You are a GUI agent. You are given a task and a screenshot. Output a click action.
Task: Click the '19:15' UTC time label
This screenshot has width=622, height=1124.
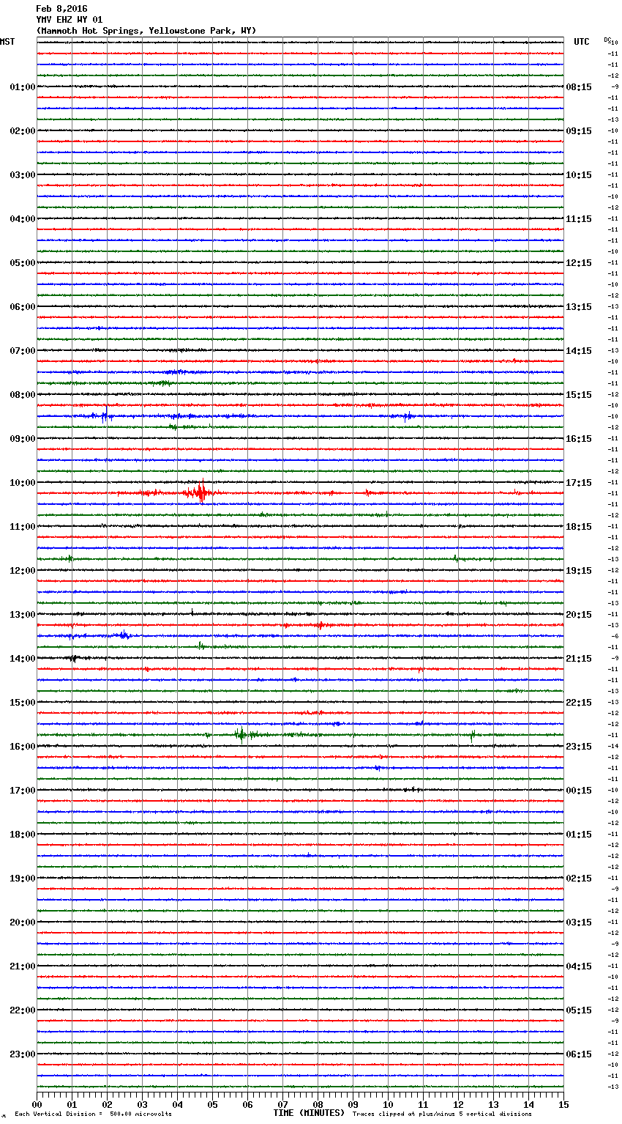click(x=579, y=571)
